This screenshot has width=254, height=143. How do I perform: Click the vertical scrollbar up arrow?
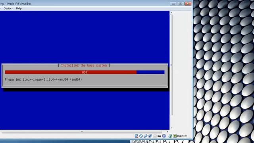(x=171, y=13)
